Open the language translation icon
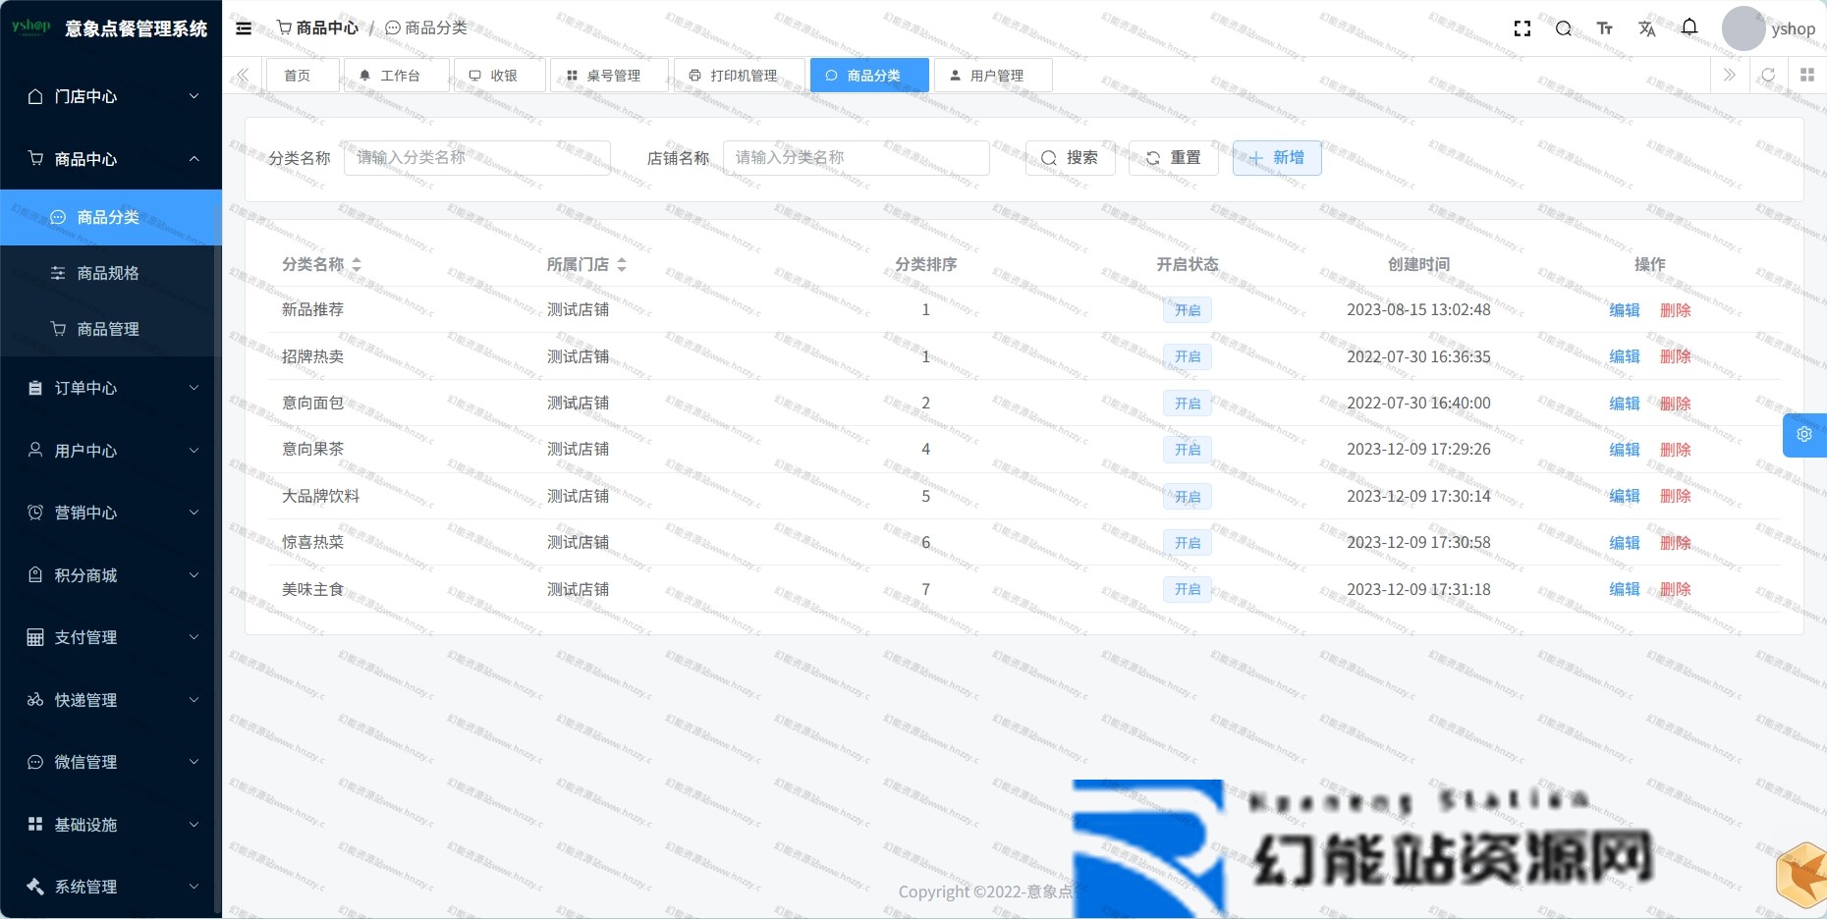Viewport: 1827px width, 919px height. click(1647, 28)
